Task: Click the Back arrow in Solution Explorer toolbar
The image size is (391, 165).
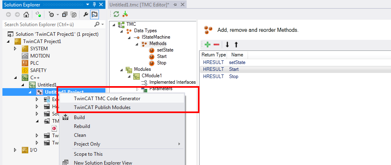Action: tap(8, 14)
